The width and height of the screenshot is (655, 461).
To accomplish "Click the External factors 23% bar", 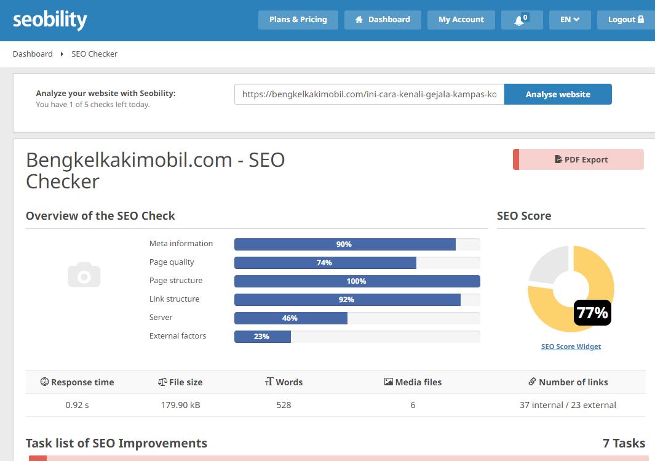I will point(357,337).
